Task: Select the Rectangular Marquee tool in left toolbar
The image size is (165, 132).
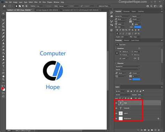Action: point(3,17)
